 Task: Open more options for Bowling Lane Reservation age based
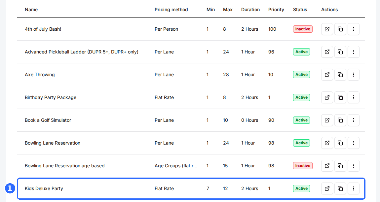[x=353, y=166]
